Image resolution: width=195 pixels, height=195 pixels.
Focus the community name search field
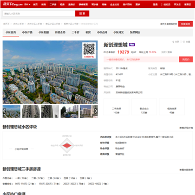(x=39, y=14)
